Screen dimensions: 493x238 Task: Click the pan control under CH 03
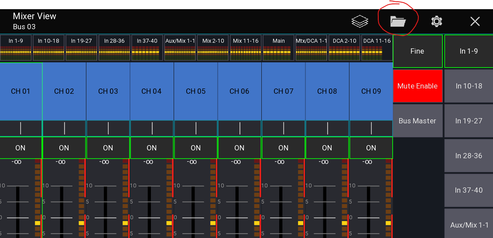pos(108,129)
